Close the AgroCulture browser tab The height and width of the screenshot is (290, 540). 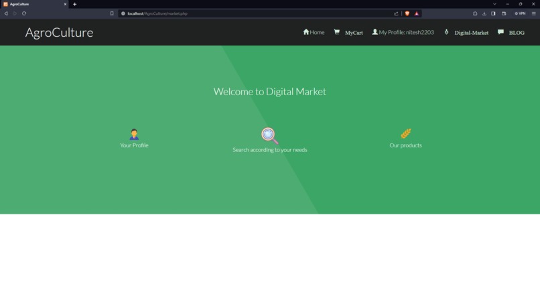(65, 4)
